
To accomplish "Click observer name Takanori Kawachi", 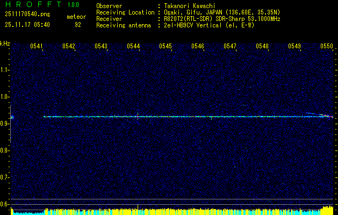I will pos(189,6).
